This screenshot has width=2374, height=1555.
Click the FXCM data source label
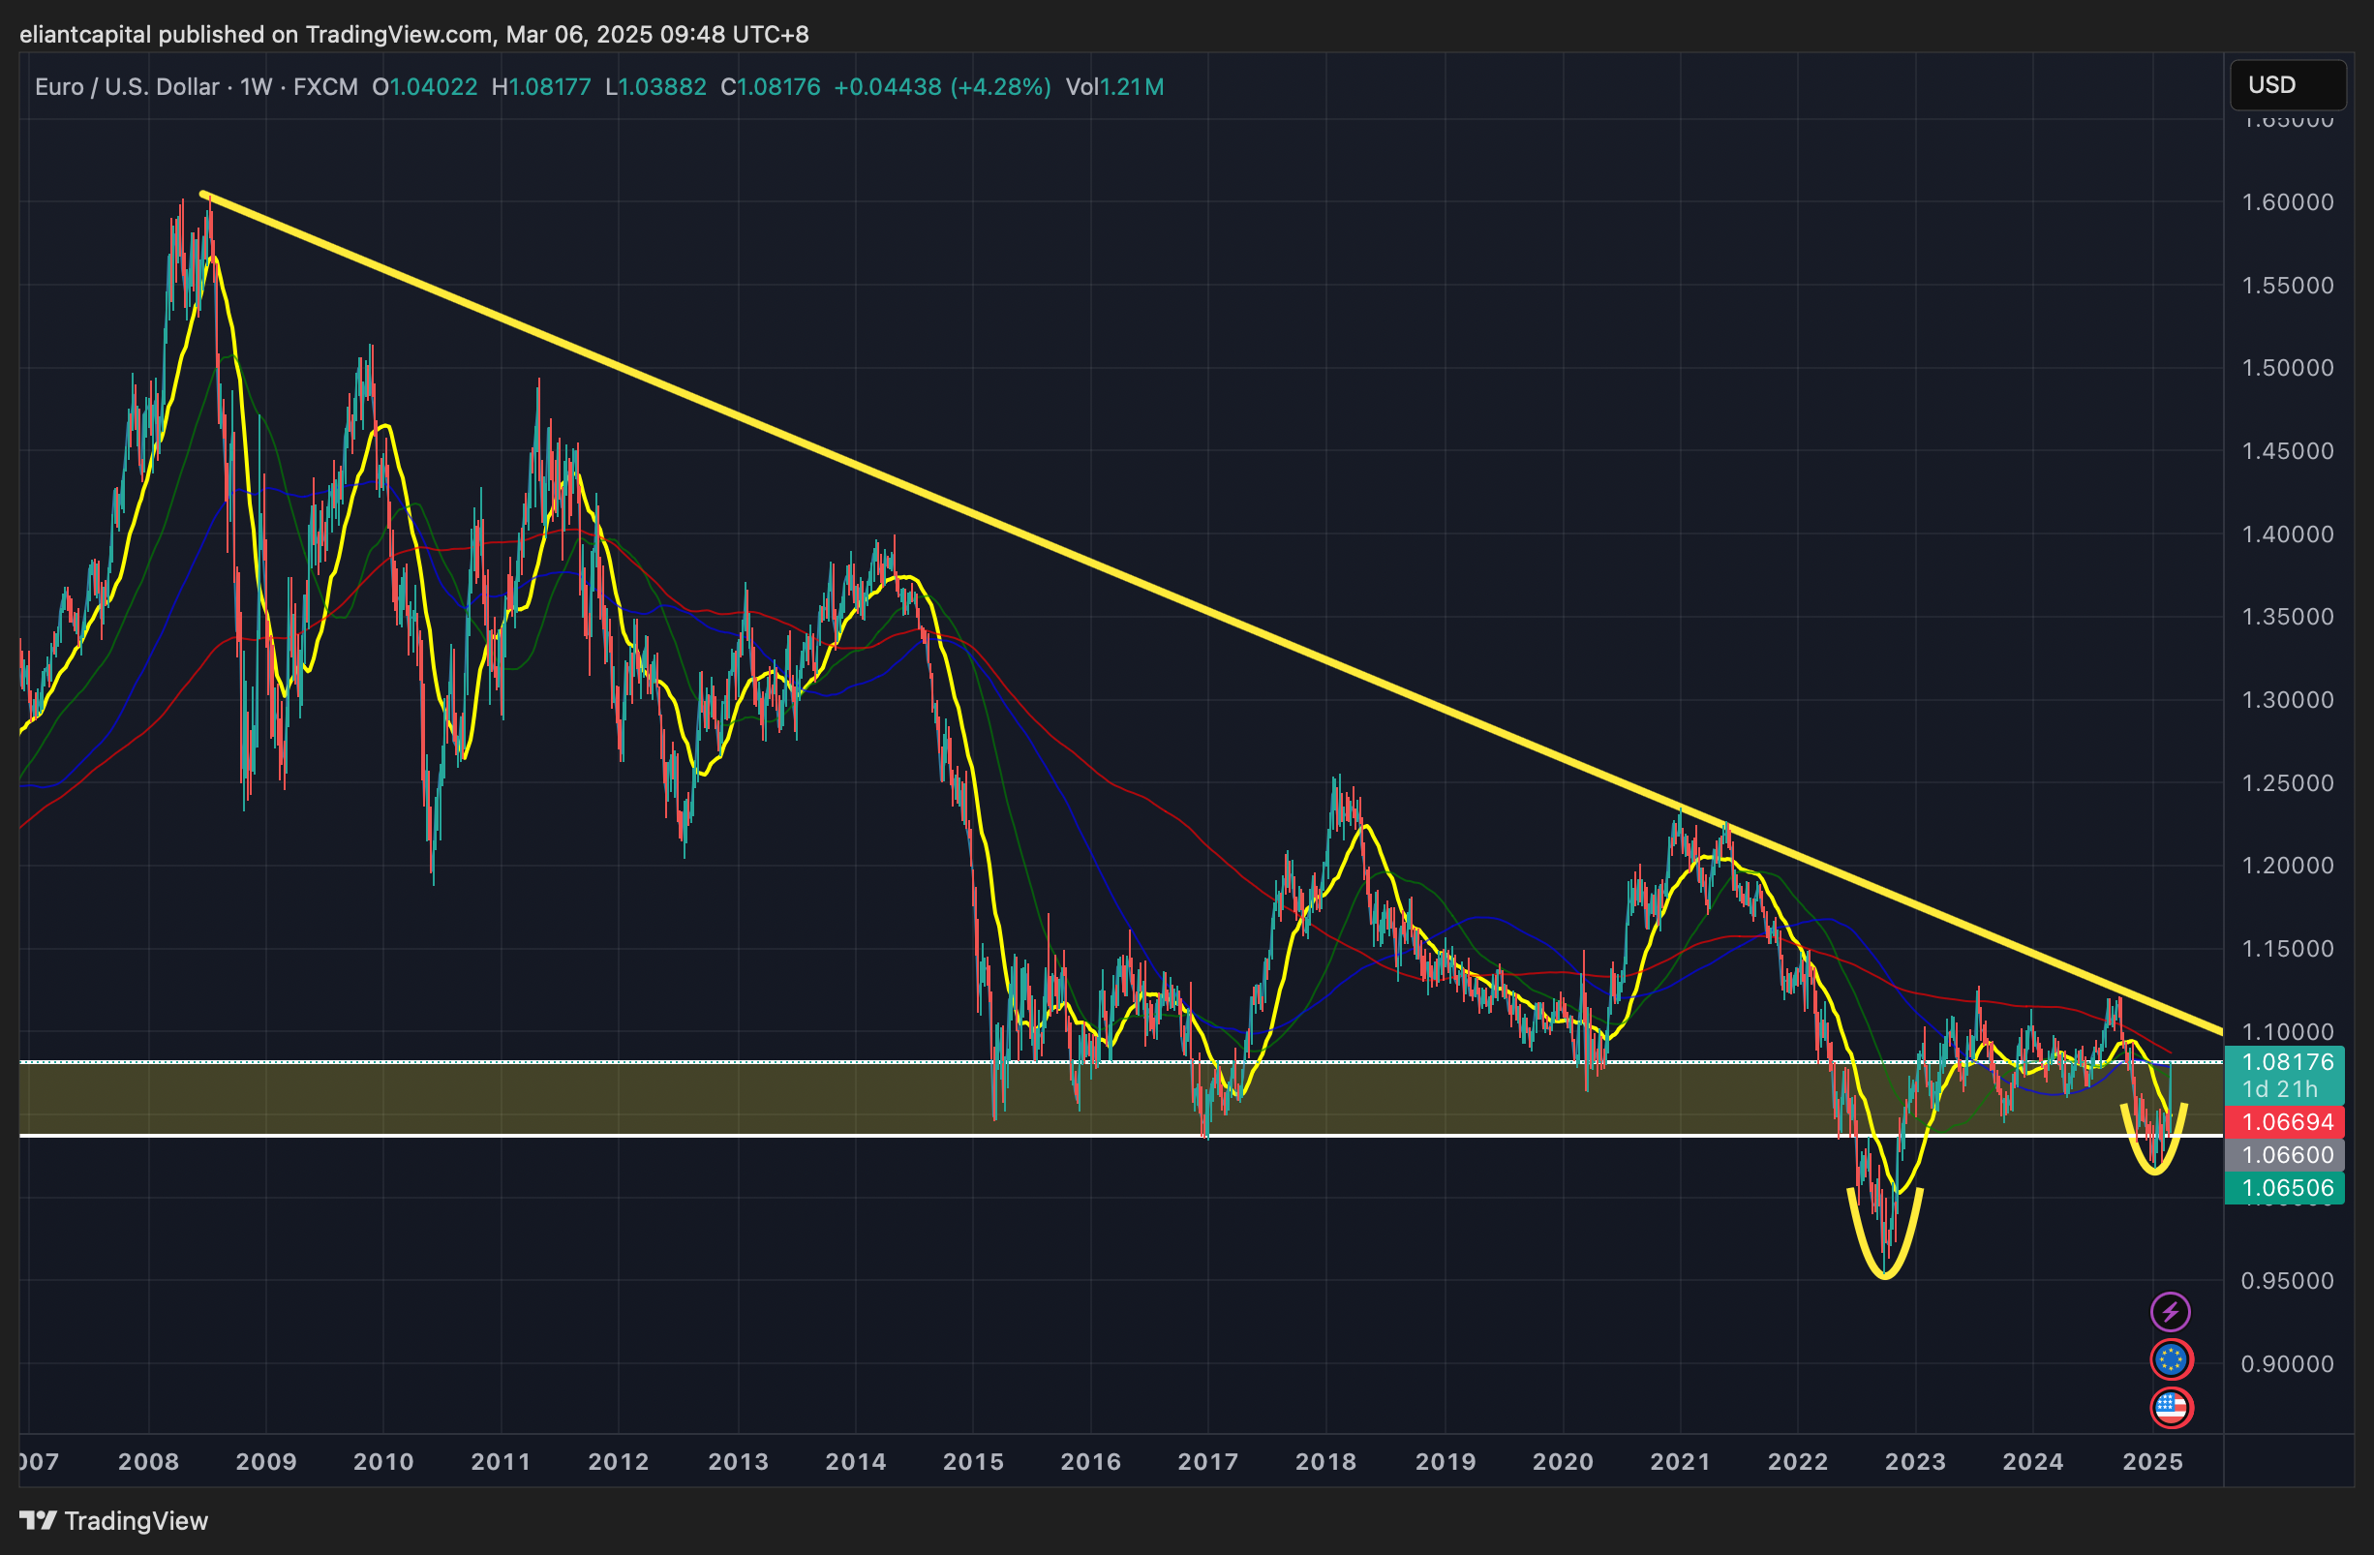click(325, 87)
